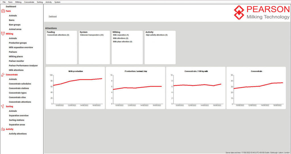Screen dimensions: 291x154
Task: Open the System menu in menu bar
Action: (x=57, y=2)
